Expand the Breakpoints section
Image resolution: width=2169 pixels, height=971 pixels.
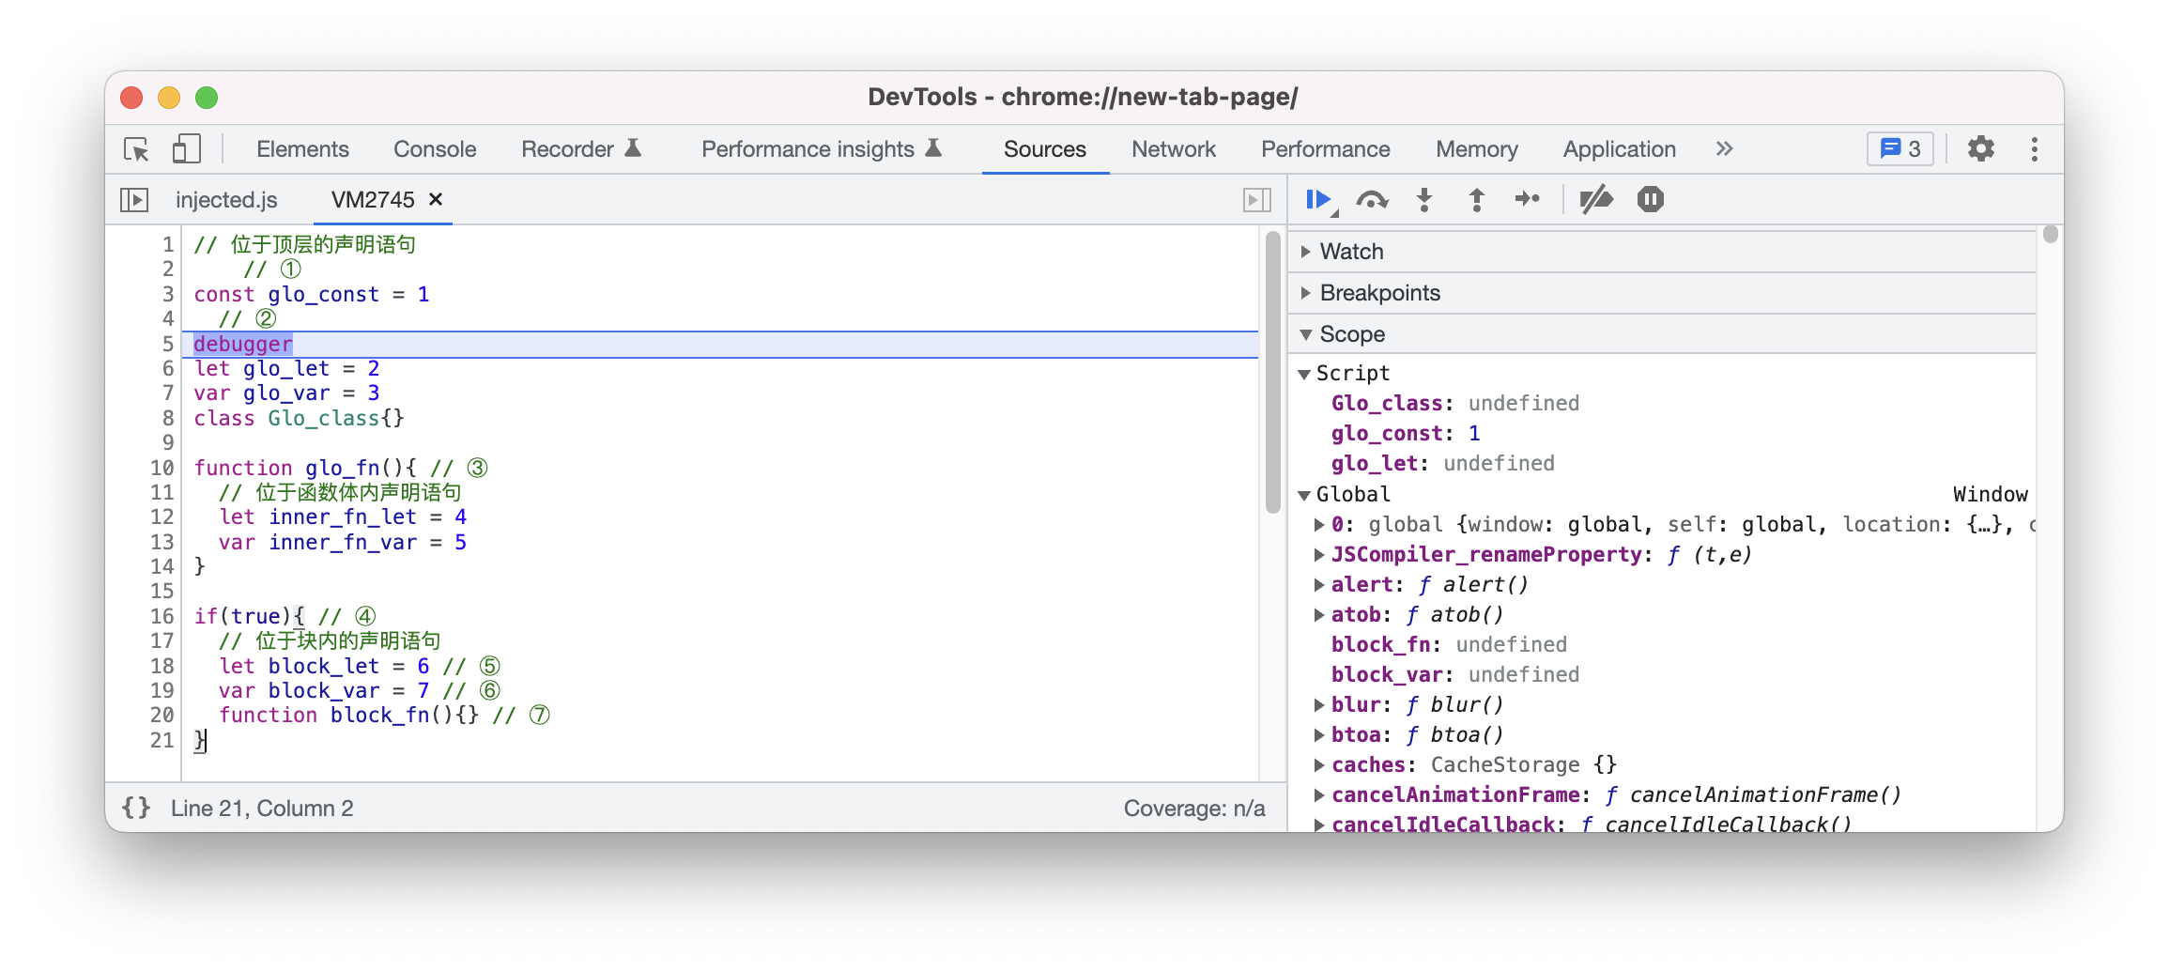[x=1305, y=293]
